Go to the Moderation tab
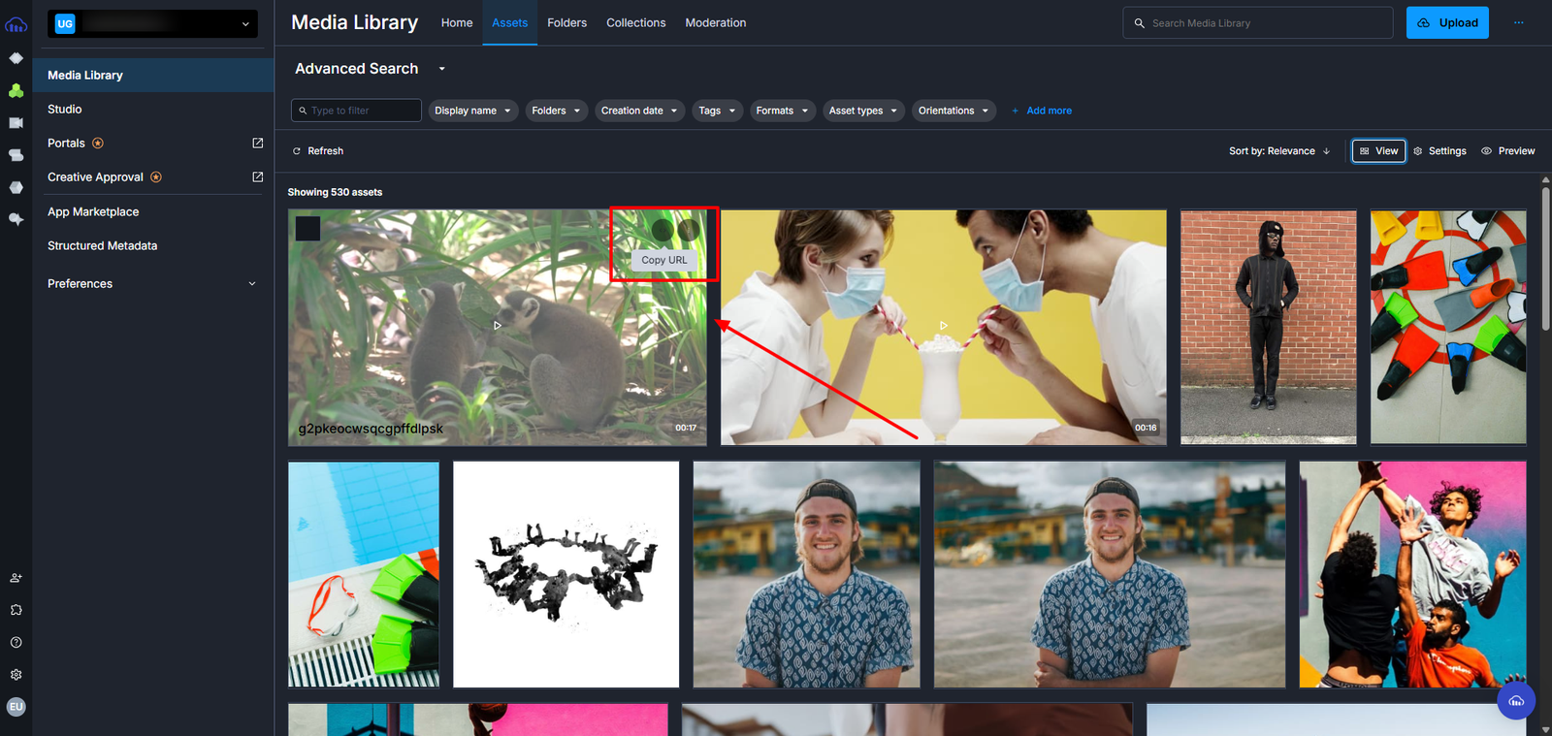This screenshot has height=736, width=1552. coord(715,23)
